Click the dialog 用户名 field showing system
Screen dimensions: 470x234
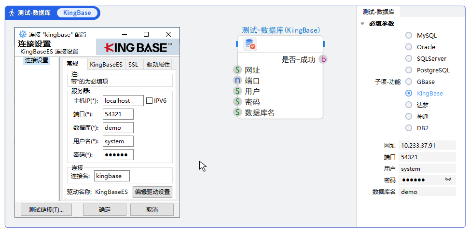pos(118,141)
